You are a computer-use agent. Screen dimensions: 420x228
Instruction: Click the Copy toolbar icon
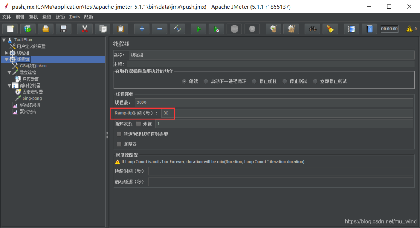(x=103, y=29)
